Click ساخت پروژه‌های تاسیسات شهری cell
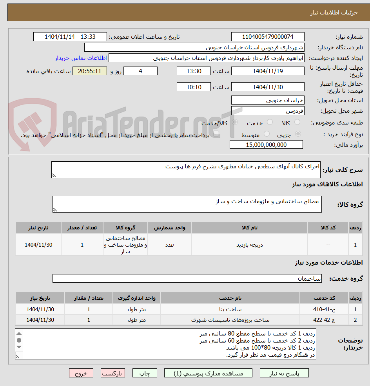 tap(230, 320)
